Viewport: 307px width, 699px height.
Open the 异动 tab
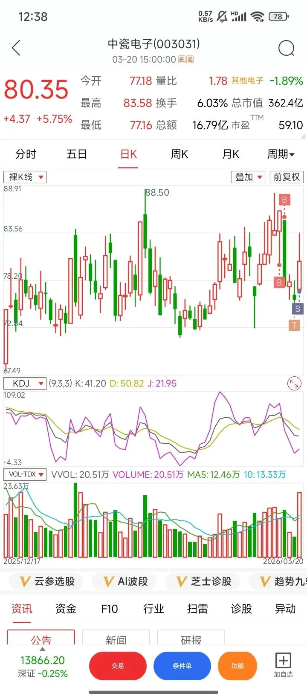pyautogui.click(x=285, y=609)
